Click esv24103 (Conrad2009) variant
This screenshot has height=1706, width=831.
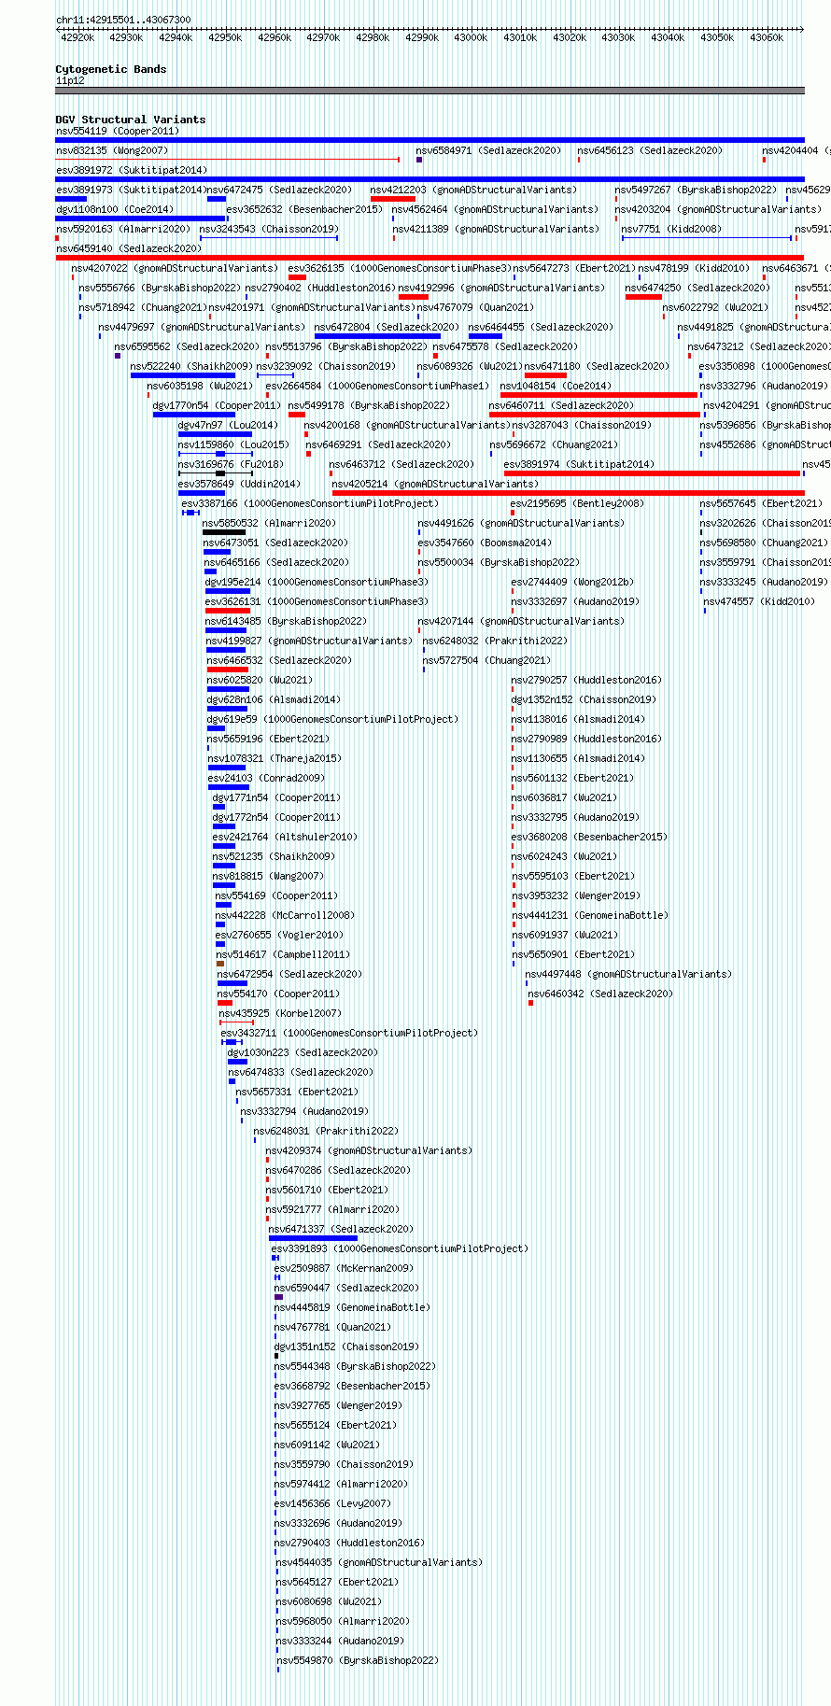(266, 779)
